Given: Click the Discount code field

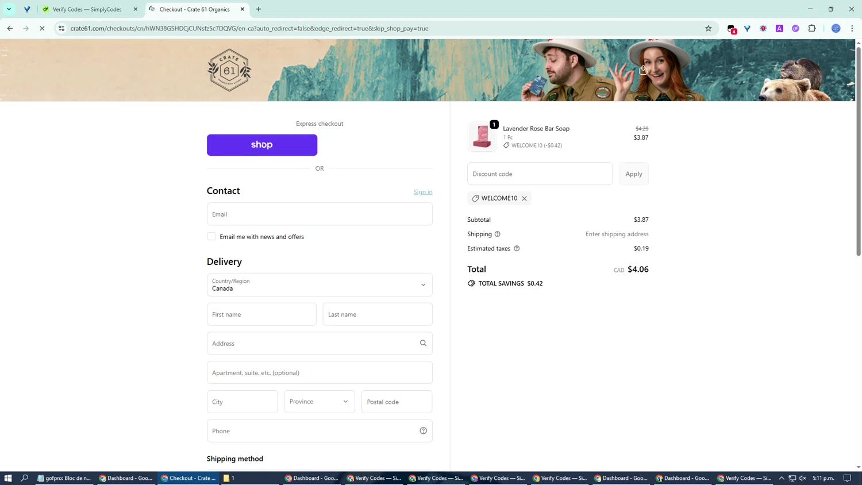Looking at the screenshot, I should tap(540, 174).
